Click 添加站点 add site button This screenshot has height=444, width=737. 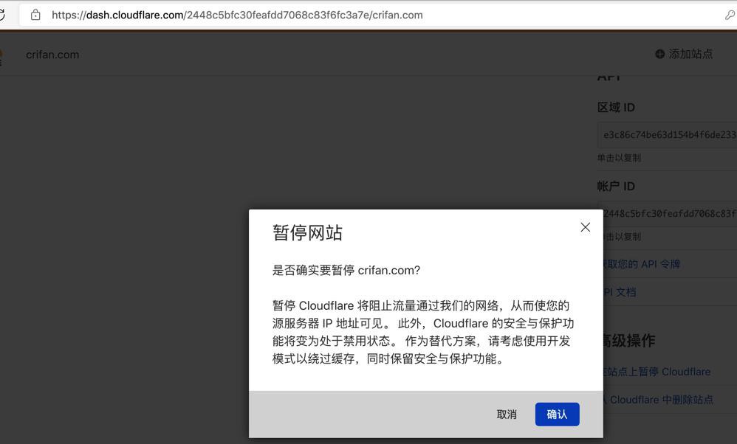[x=684, y=54]
